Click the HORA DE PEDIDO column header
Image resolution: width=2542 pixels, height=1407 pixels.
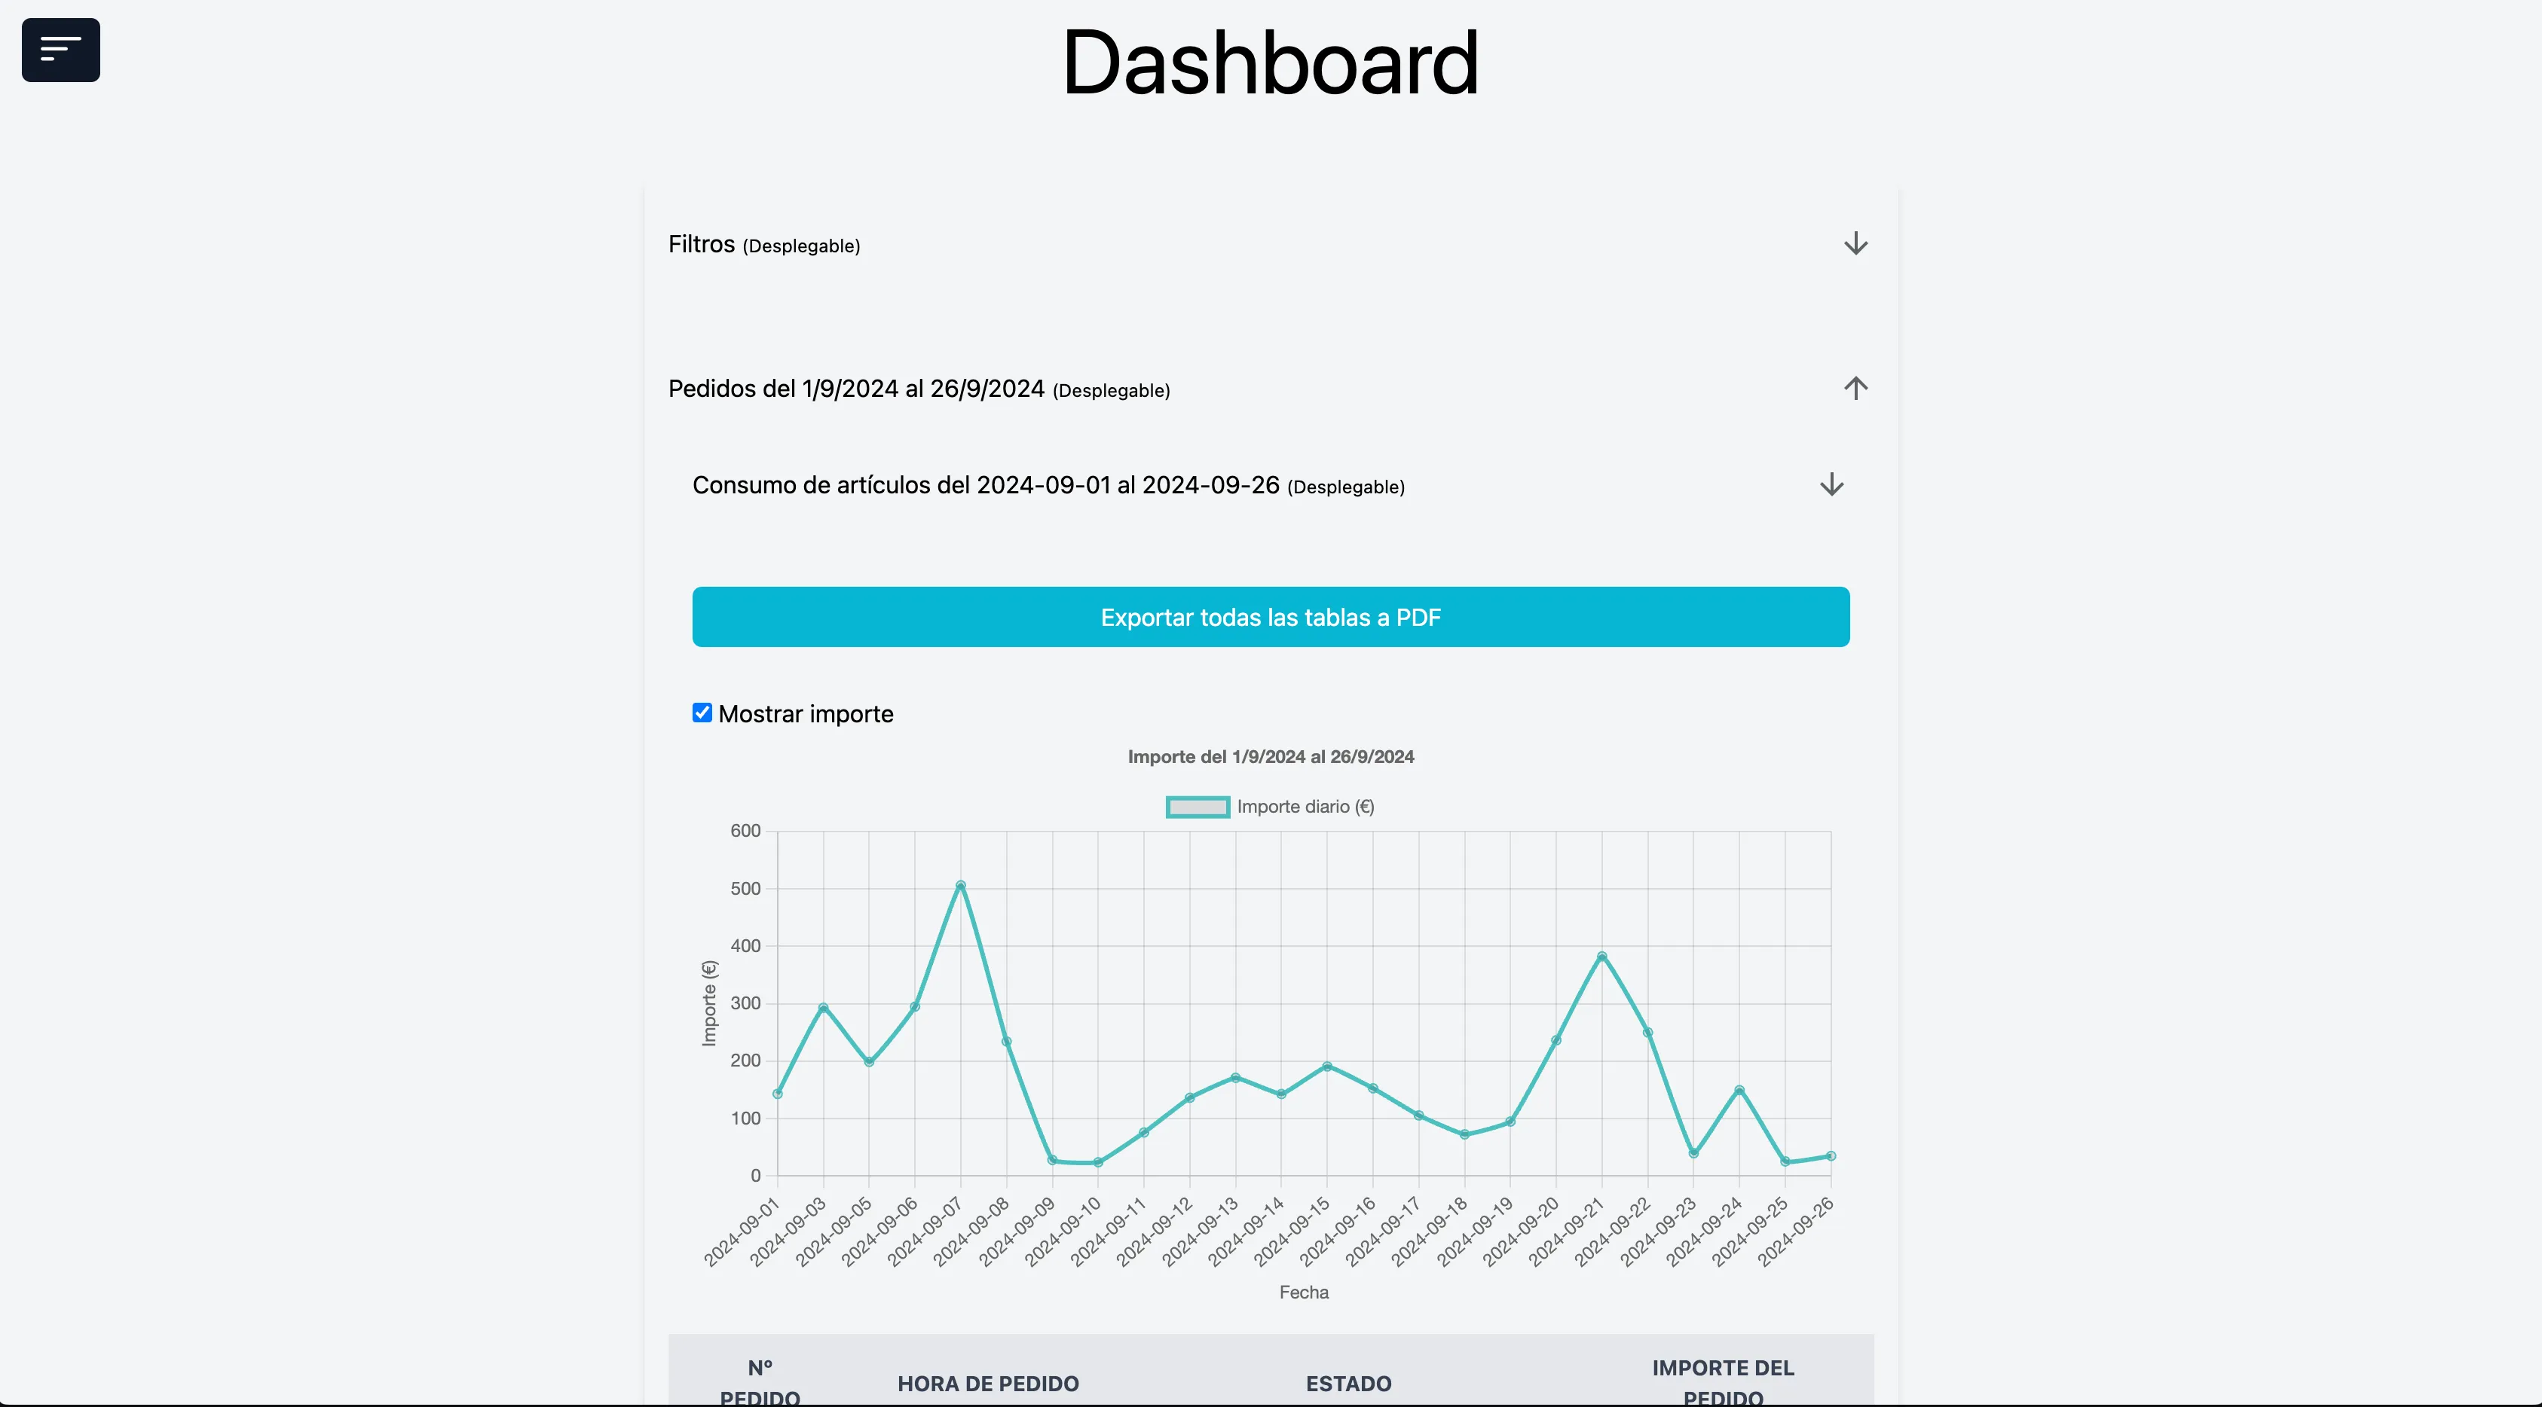(x=988, y=1384)
